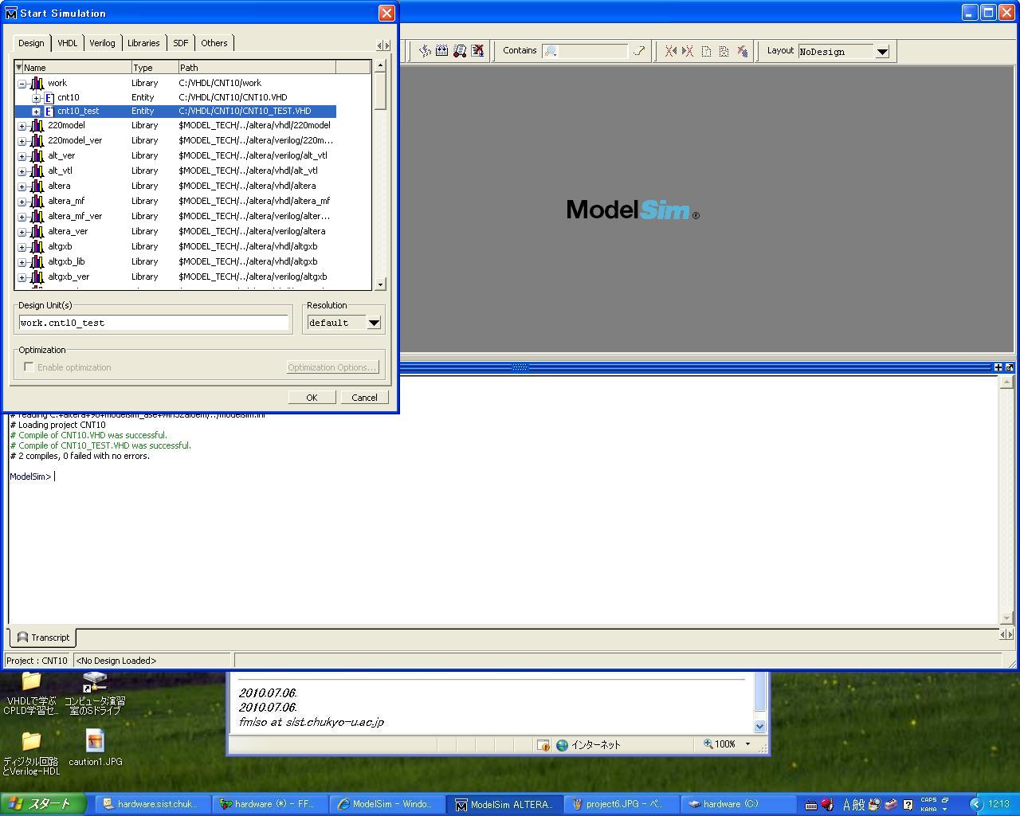Select the Transcript tab
This screenshot has height=816, width=1020.
pyautogui.click(x=44, y=637)
